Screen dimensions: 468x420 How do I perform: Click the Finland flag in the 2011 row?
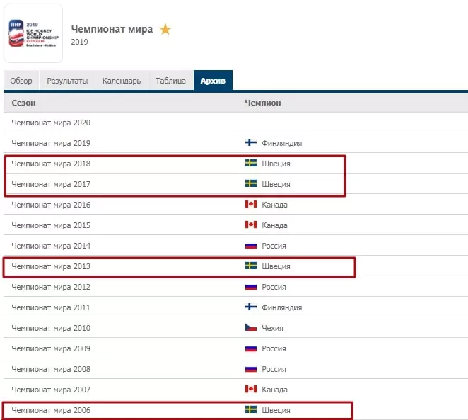click(251, 307)
